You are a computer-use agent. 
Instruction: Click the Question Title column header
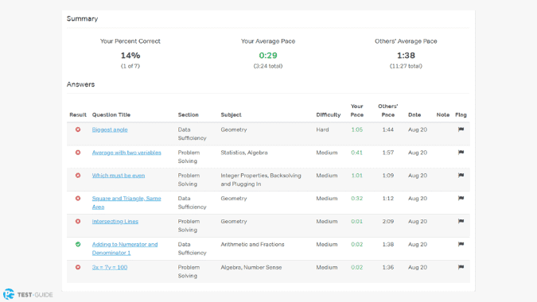click(x=111, y=115)
